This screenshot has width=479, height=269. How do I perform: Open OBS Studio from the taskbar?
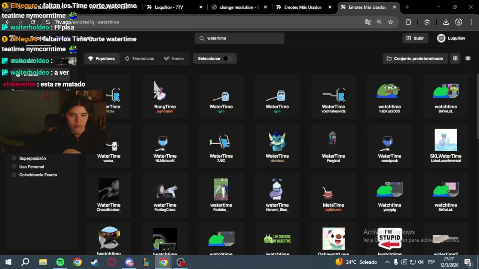(x=181, y=262)
